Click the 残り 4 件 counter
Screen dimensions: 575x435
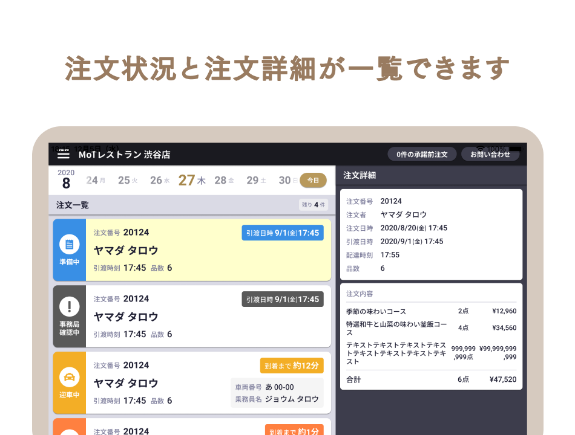[314, 205]
